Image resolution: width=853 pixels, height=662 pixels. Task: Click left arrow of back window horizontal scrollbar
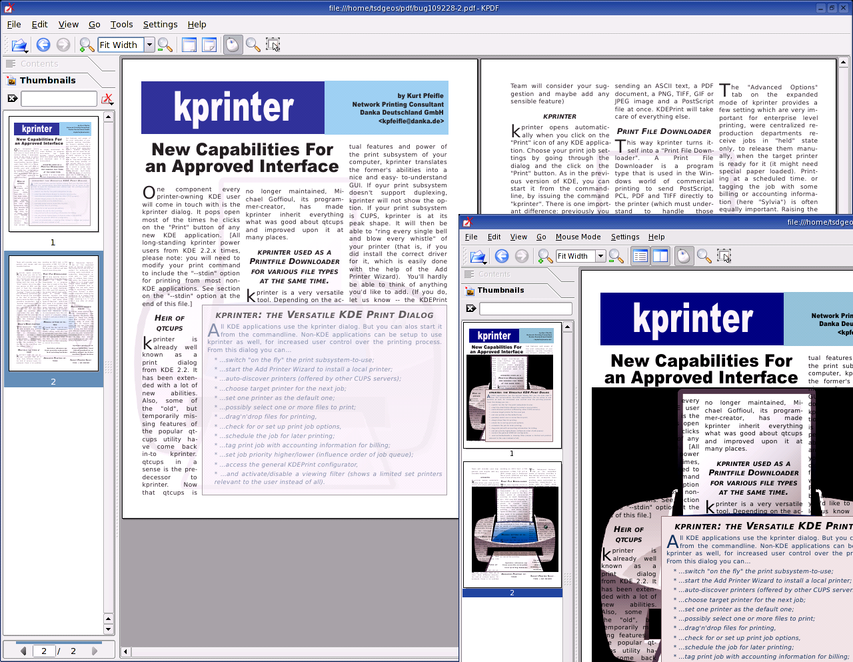coord(126,651)
